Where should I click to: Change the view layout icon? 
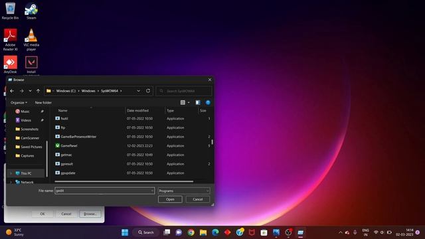[x=183, y=102]
